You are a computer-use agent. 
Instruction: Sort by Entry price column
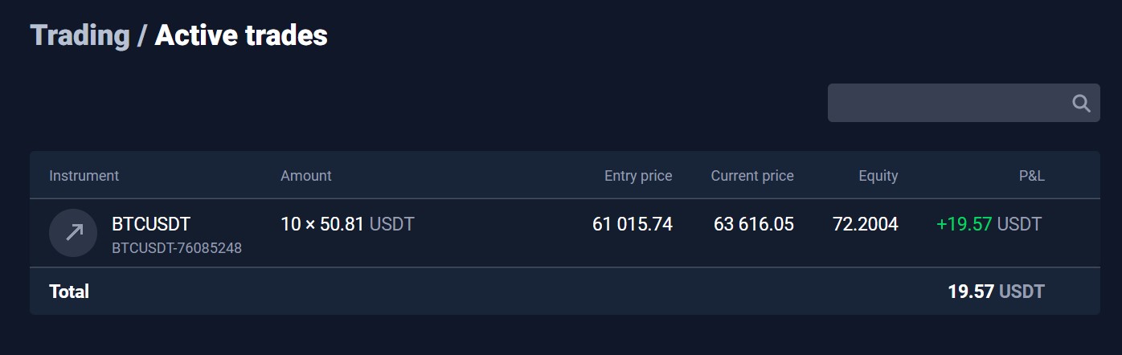(x=638, y=175)
